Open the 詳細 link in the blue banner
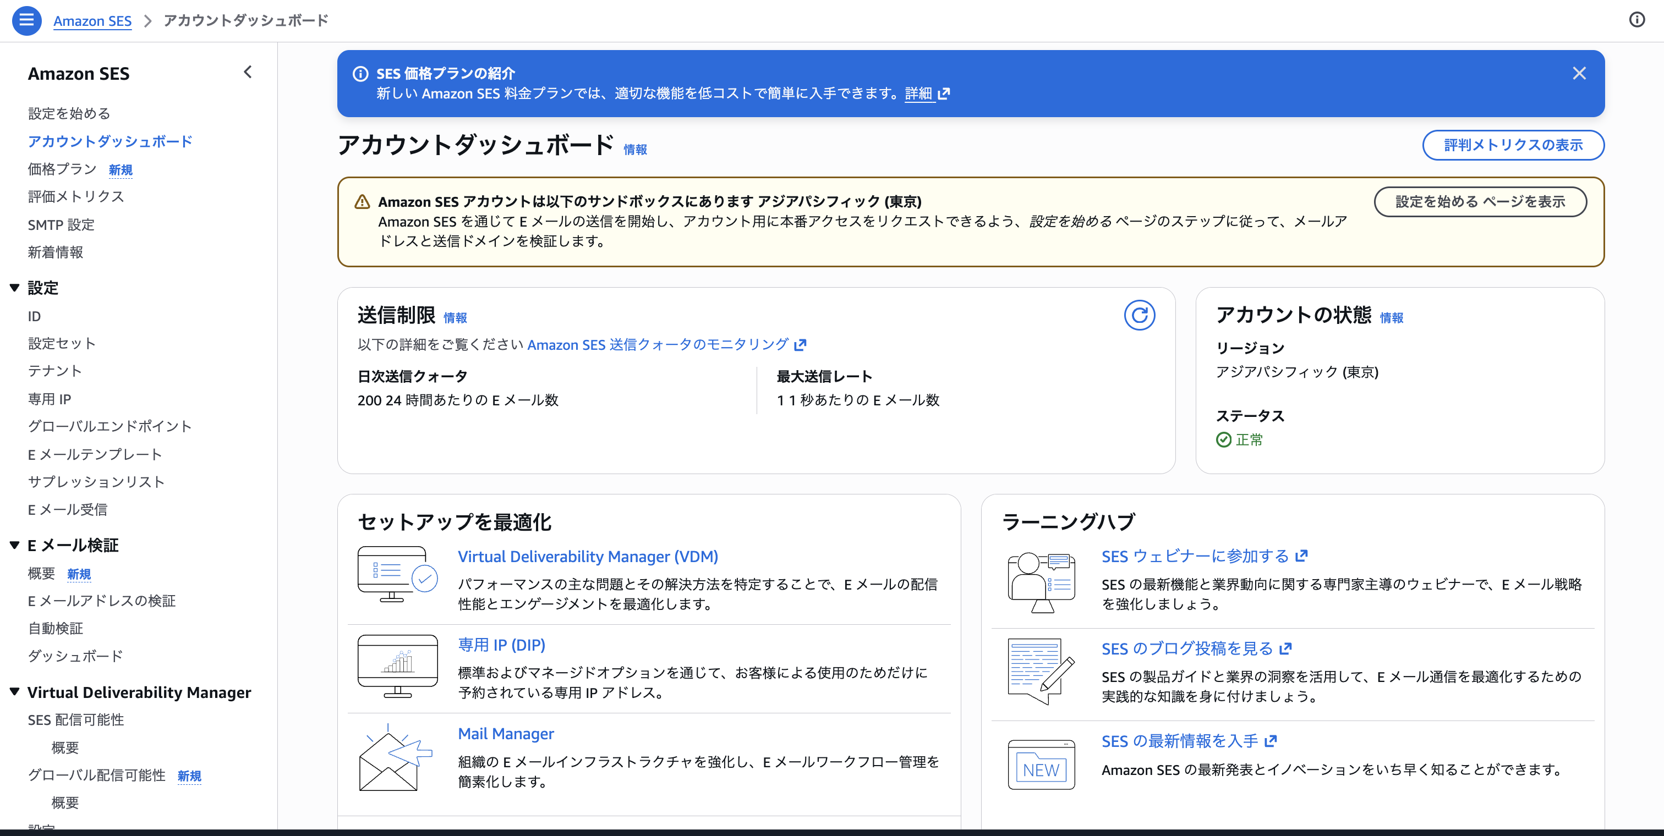The height and width of the screenshot is (836, 1664). click(x=927, y=94)
